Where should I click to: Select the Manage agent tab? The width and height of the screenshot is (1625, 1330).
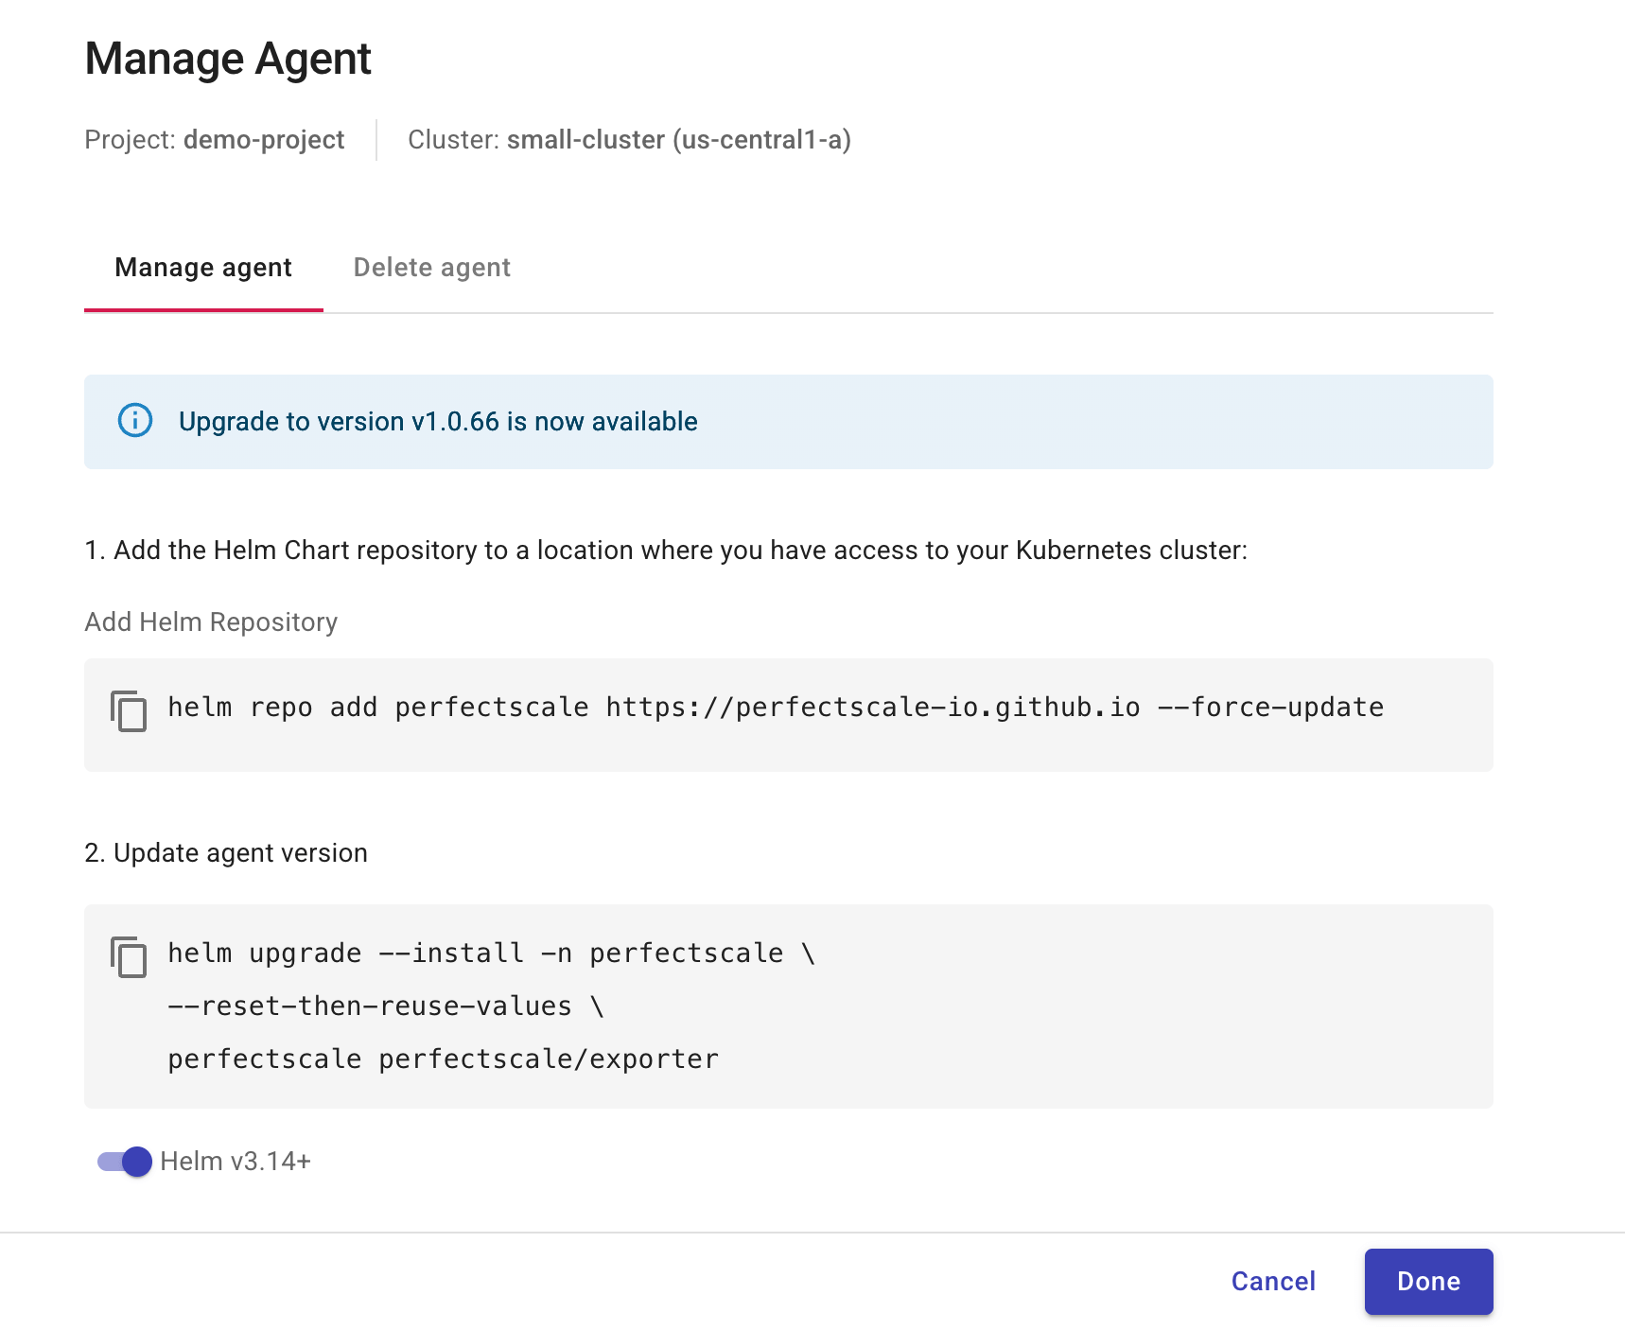tap(202, 267)
